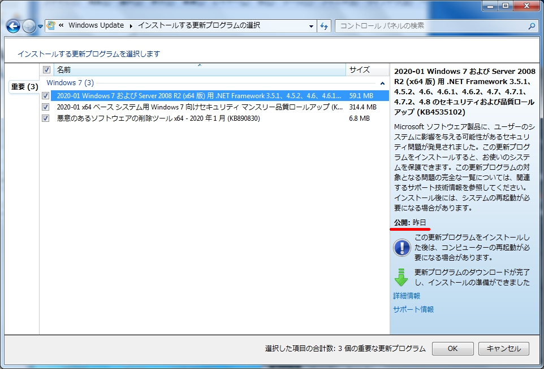
Task: Click the back navigation arrow button
Action: (x=13, y=26)
